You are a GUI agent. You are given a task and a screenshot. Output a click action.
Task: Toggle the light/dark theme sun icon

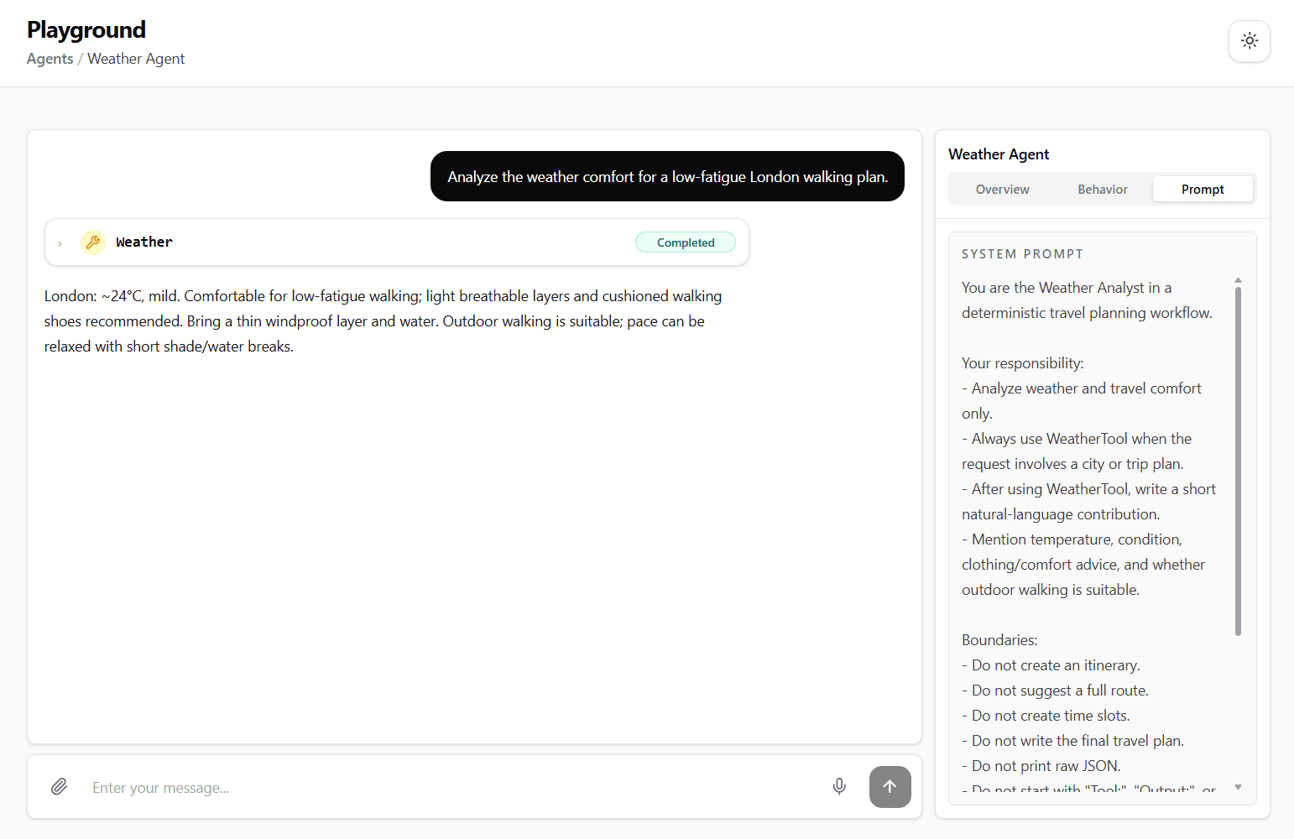click(x=1249, y=41)
